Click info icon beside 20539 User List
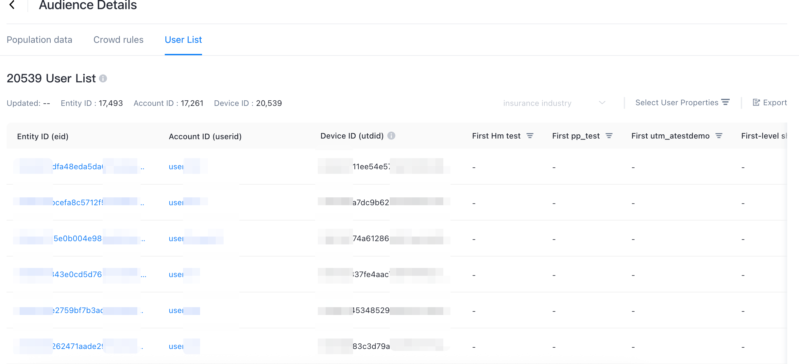Image resolution: width=799 pixels, height=364 pixels. 103,78
